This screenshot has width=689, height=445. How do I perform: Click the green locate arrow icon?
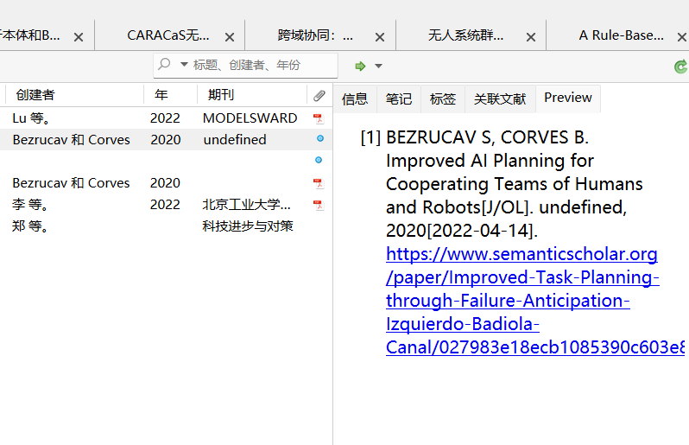click(x=360, y=66)
